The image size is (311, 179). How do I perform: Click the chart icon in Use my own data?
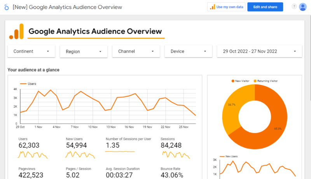[x=212, y=7]
